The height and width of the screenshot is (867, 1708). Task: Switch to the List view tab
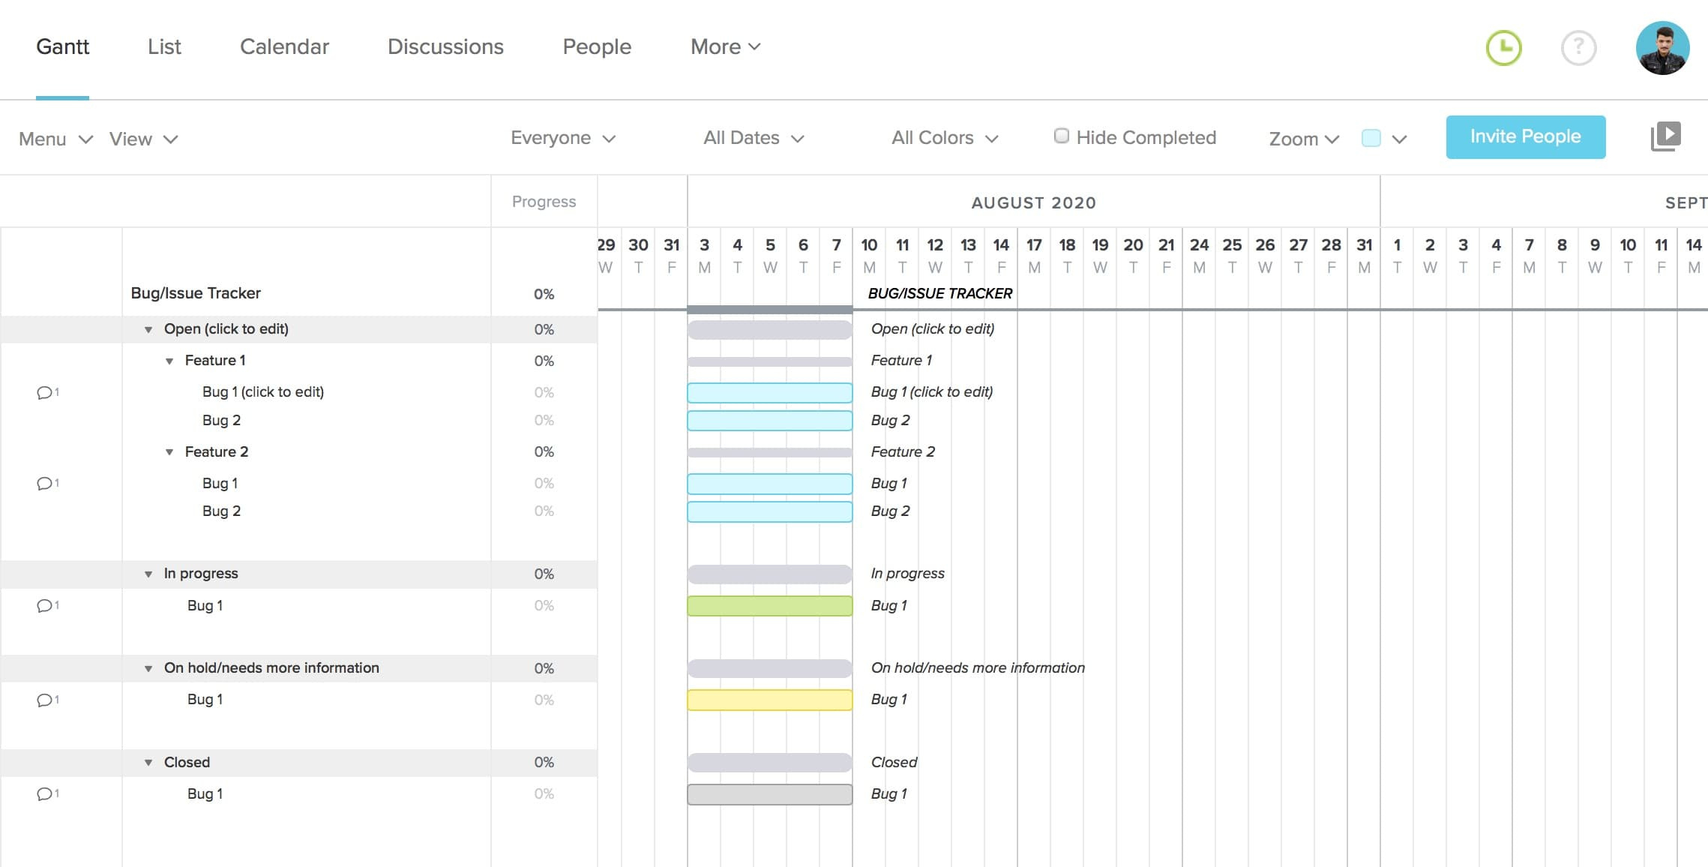165,46
